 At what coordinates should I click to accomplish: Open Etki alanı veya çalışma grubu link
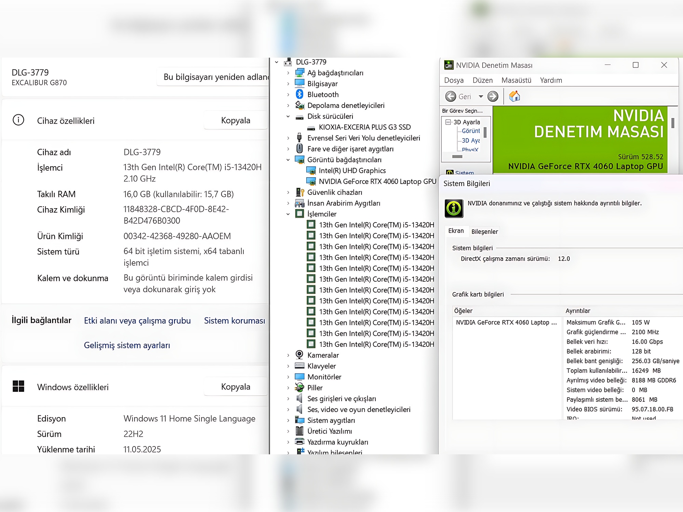click(x=137, y=321)
